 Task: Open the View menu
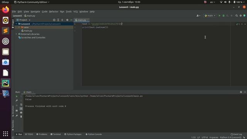coord(26,12)
